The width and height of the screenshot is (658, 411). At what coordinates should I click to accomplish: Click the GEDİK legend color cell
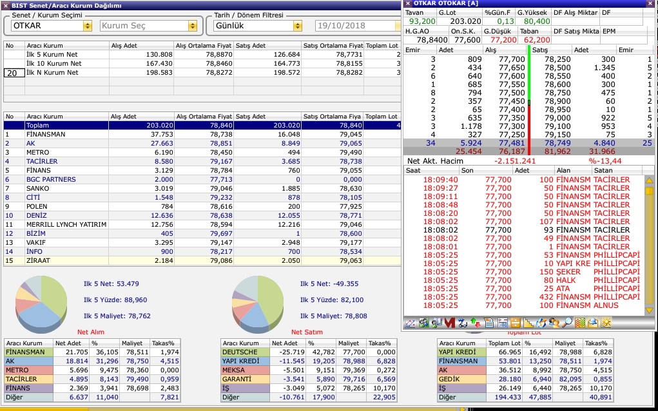(461, 379)
